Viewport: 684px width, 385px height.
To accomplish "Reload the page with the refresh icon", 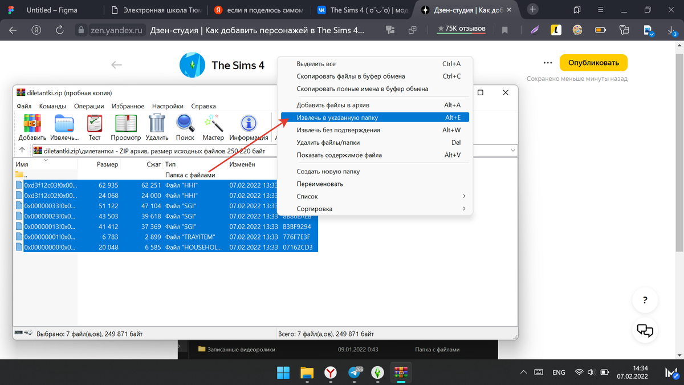I will pyautogui.click(x=59, y=30).
